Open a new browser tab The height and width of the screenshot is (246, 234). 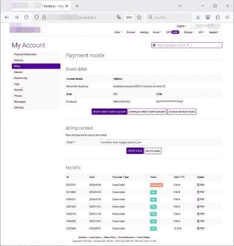pos(77,6)
